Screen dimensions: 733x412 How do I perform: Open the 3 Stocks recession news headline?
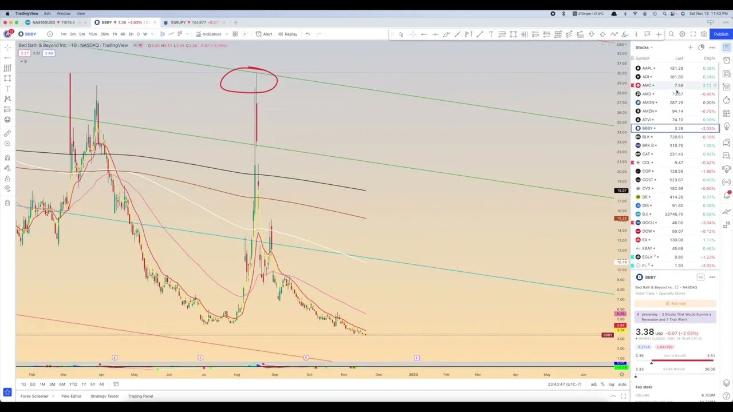[x=676, y=317]
